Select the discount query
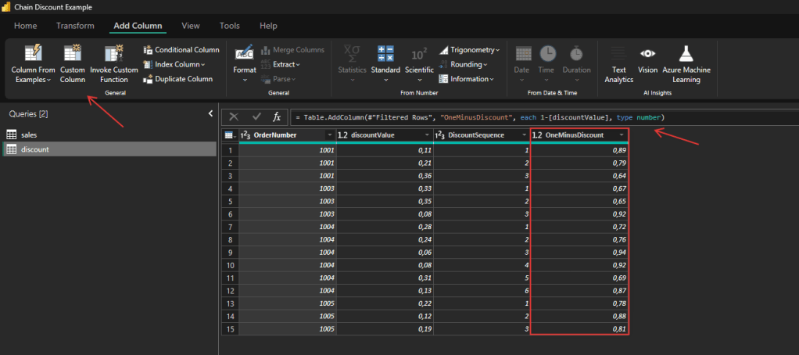This screenshot has height=355, width=799. 109,149
